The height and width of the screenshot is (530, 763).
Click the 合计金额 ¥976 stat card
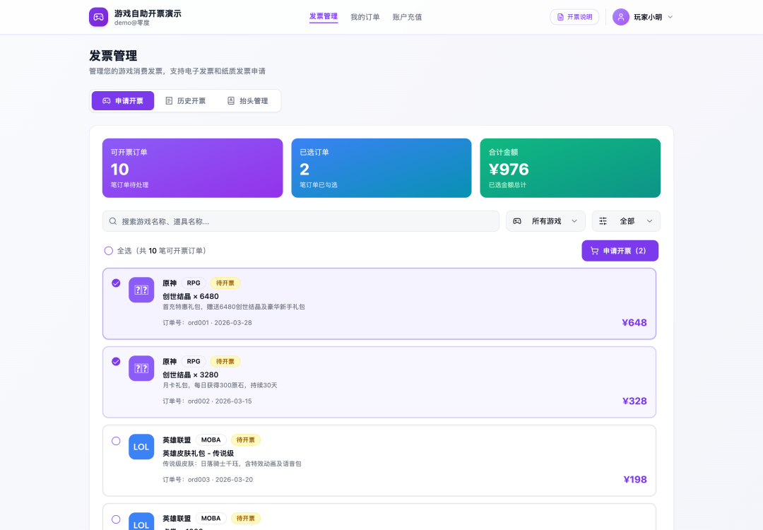pyautogui.click(x=570, y=168)
